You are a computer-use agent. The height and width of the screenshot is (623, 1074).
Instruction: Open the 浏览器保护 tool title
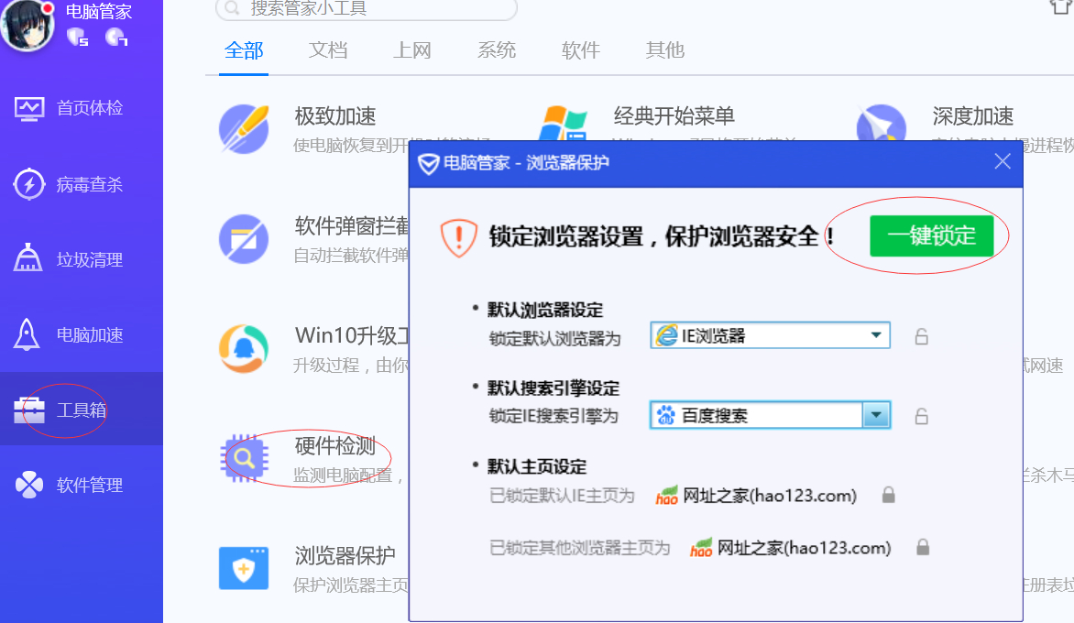pos(345,556)
